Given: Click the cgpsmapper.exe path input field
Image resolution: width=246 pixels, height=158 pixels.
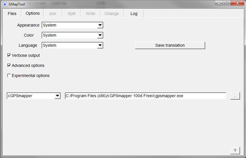Looking at the screenshot, I should pyautogui.click(x=145, y=96).
